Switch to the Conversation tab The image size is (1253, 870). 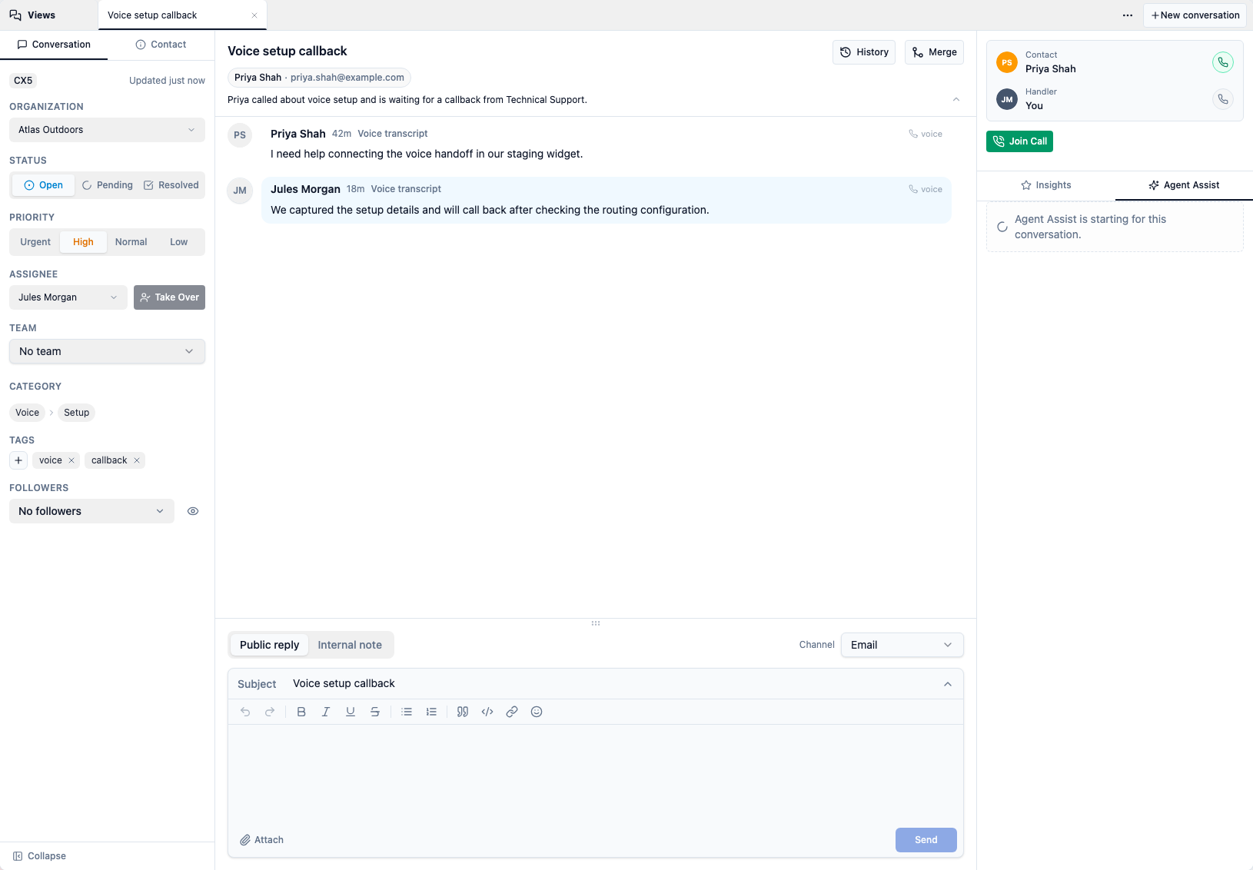point(54,45)
